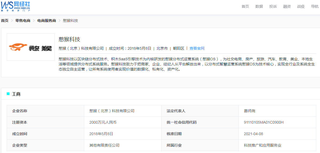Click the cyan square beside 工商

[8, 94]
